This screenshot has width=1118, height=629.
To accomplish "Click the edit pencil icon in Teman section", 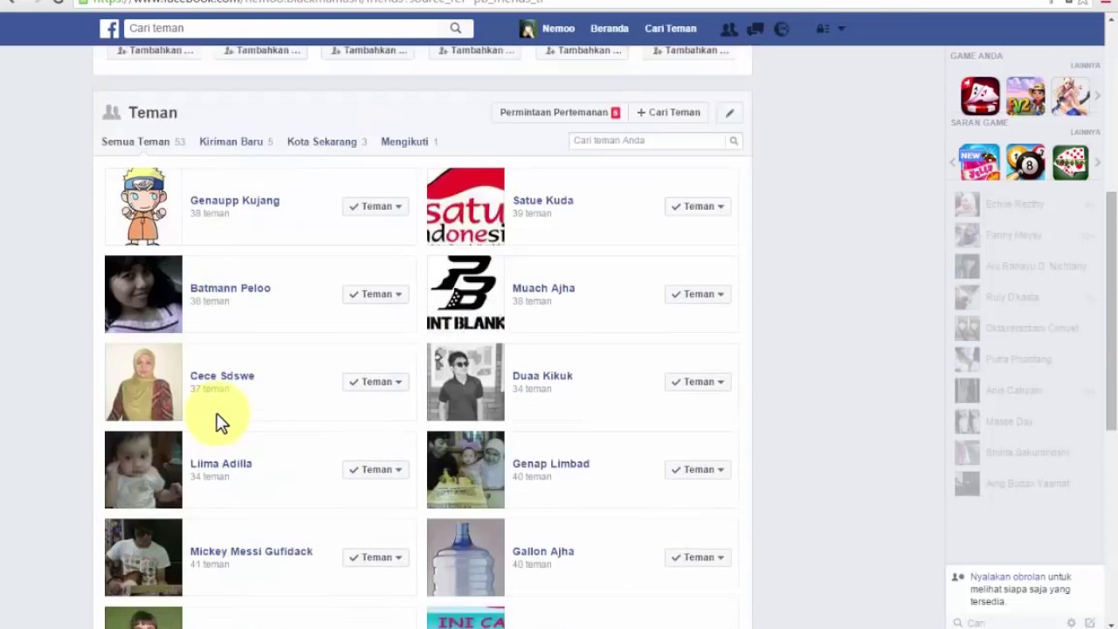I will (x=729, y=113).
